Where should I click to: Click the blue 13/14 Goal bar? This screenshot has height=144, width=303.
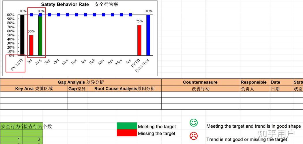pos(148,35)
